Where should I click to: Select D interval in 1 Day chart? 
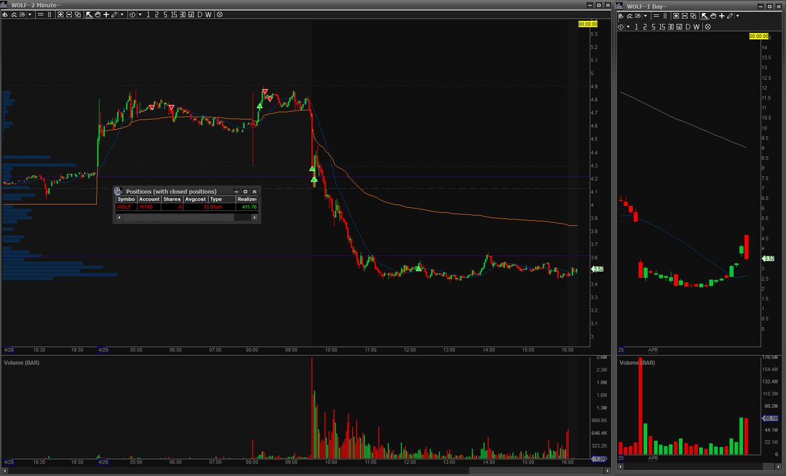click(x=688, y=27)
